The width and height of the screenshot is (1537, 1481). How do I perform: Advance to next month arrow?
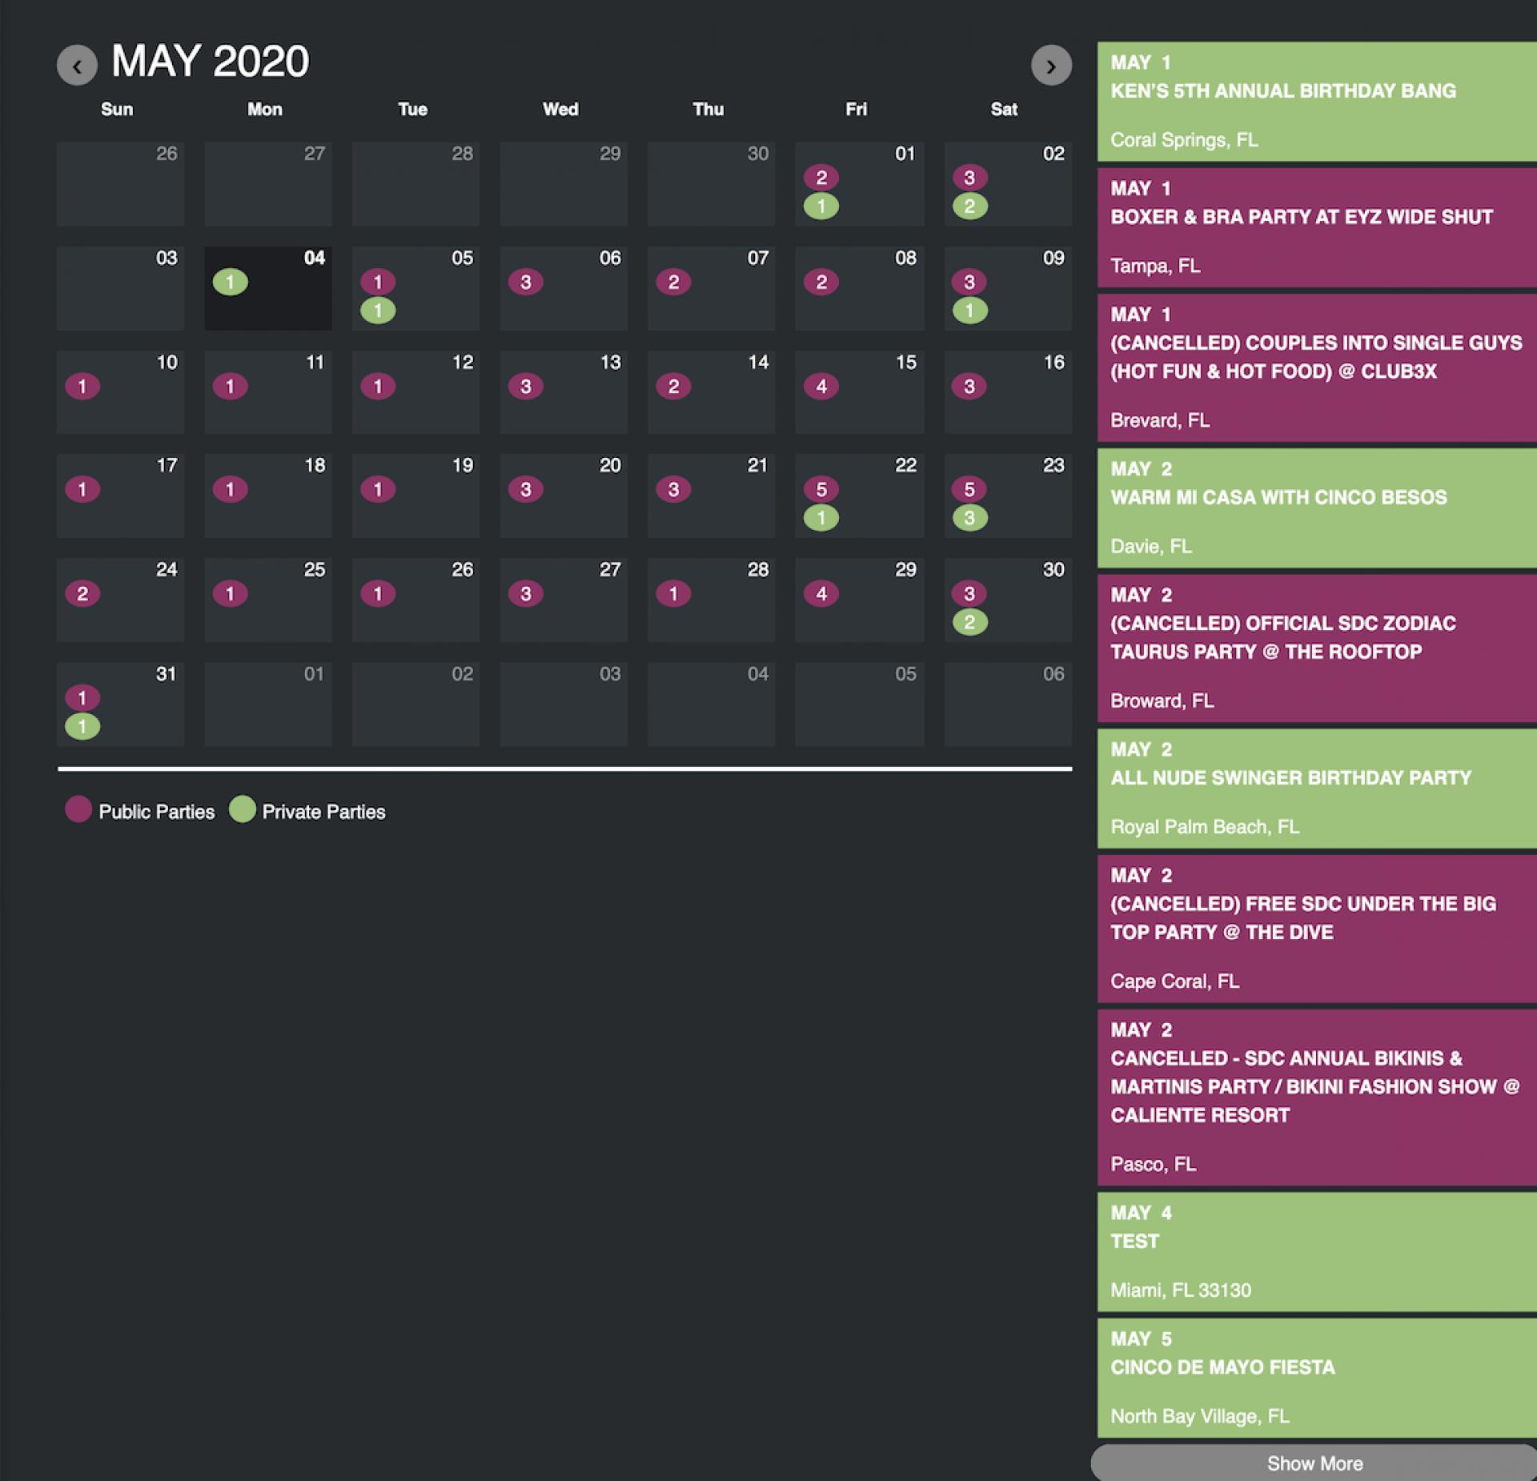pos(1050,66)
